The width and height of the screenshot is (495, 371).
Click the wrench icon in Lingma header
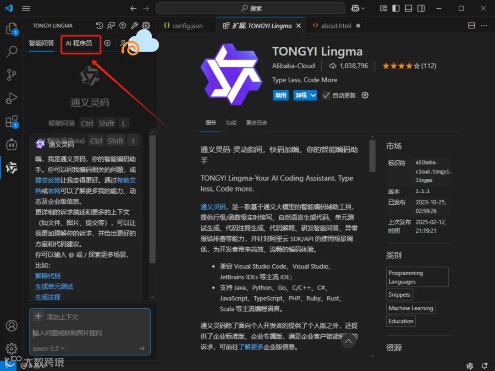tap(134, 26)
